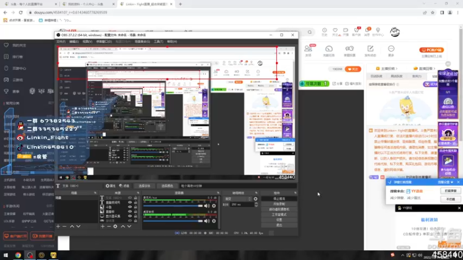Toggle the lock of the 斗鱼 source
Screen dimensions: 463x260
(135, 207)
